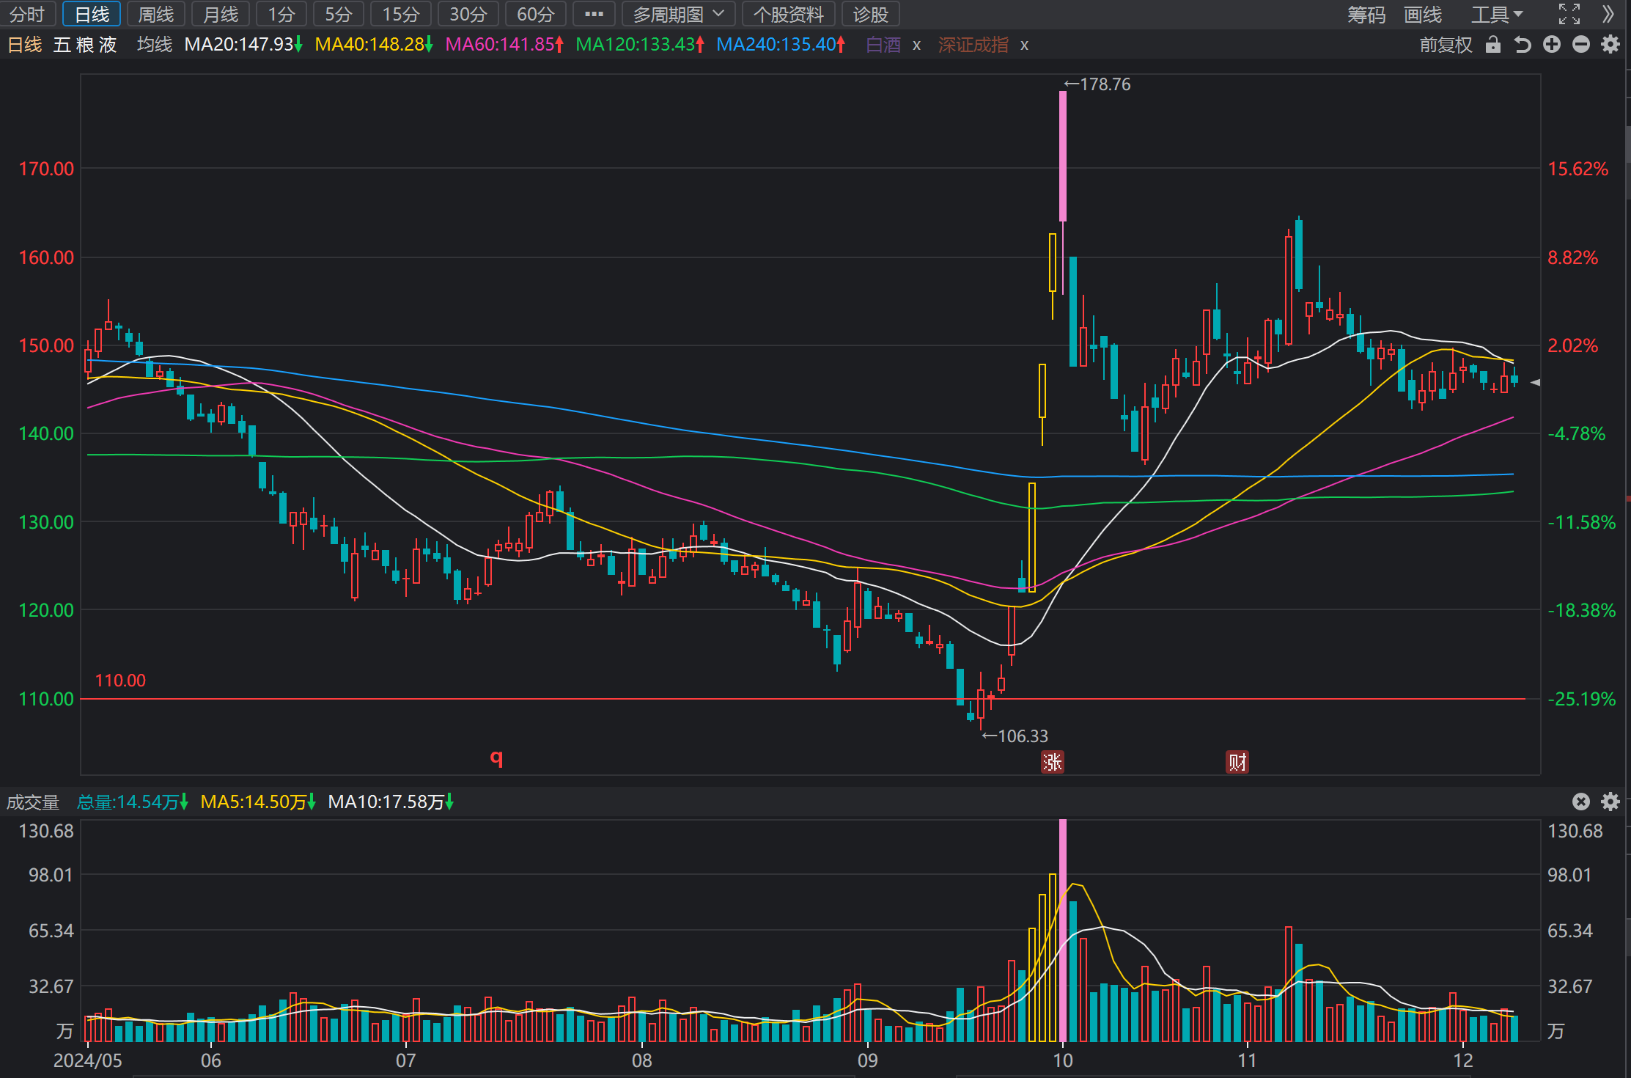This screenshot has height=1078, width=1631.
Task: Remove the 白酒 overlay using its x
Action: tap(916, 45)
